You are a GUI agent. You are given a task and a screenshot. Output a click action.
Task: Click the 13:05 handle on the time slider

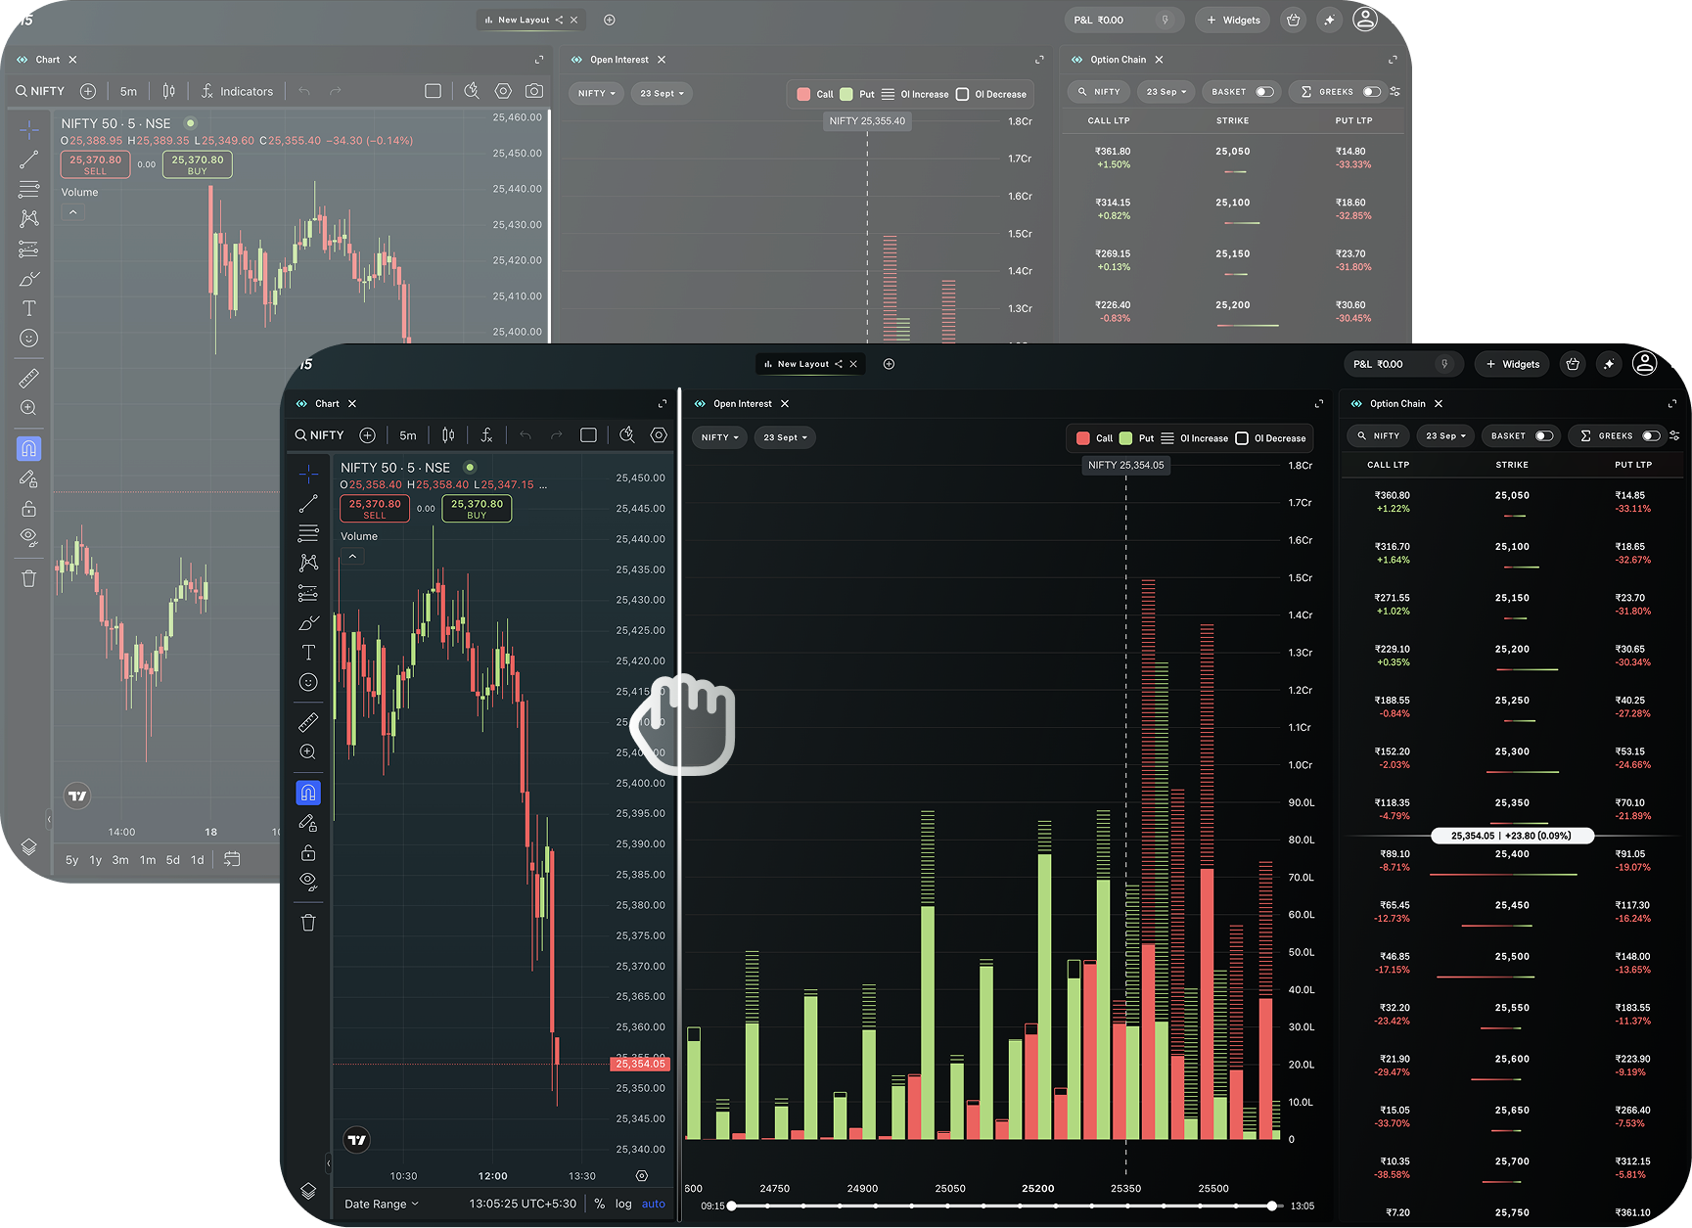[1271, 1205]
